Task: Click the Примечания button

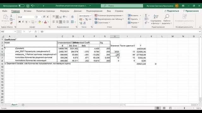Action: 191,11
